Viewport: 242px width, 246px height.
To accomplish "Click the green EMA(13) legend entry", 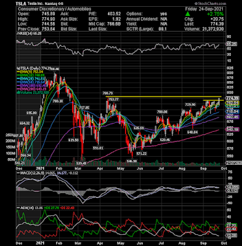I will [x=30, y=75].
